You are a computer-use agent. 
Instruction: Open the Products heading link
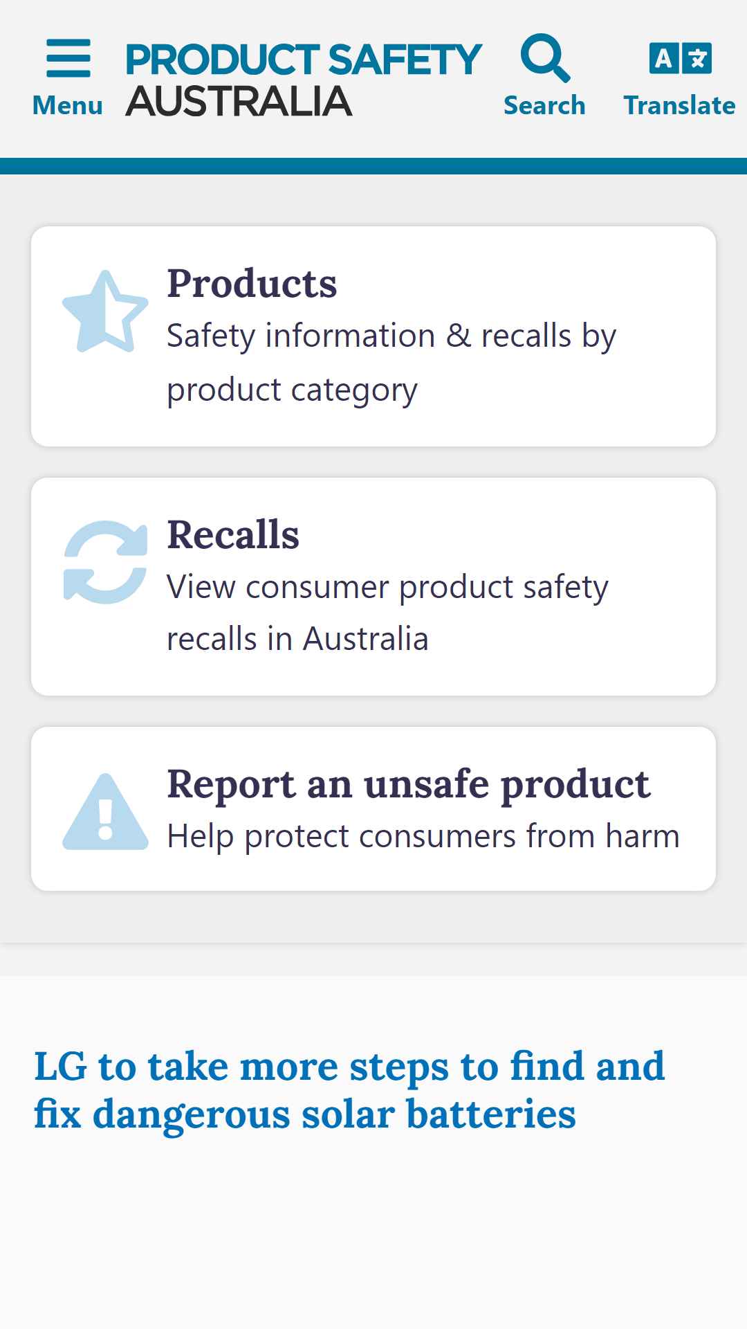[252, 283]
